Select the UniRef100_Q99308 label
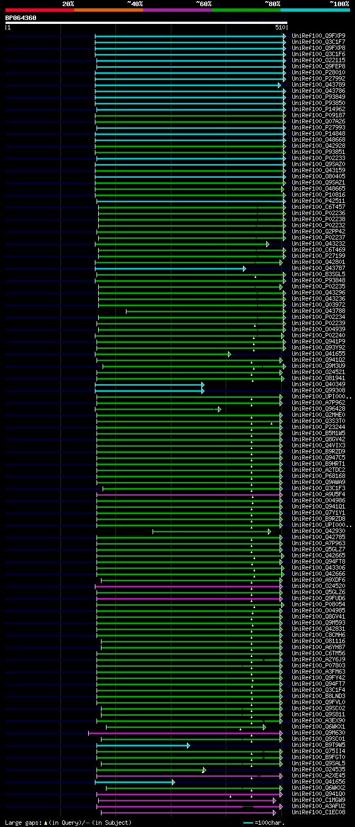The image size is (355, 827). (318, 391)
